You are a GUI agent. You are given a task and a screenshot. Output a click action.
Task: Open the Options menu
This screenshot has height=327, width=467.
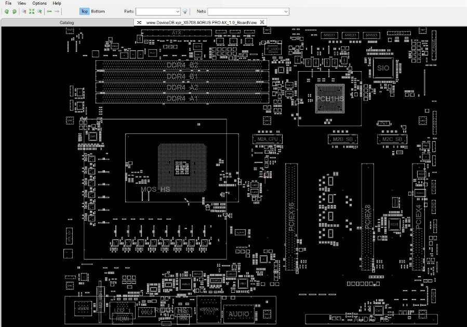[39, 3]
